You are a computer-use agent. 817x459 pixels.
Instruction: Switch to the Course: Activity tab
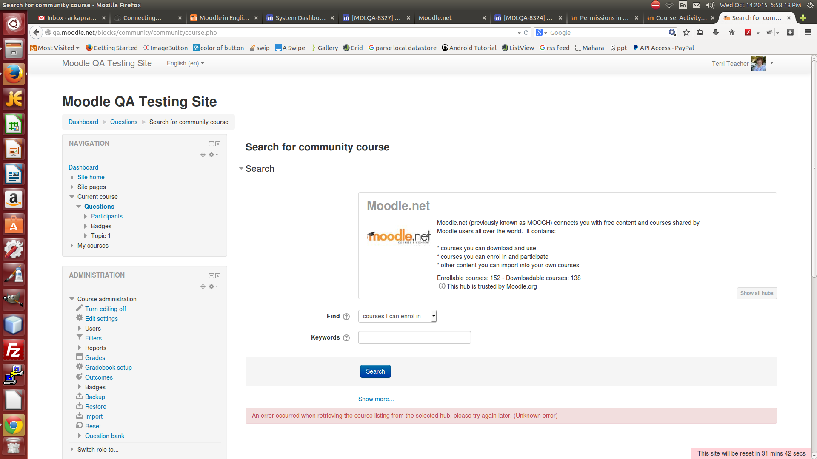click(x=680, y=18)
